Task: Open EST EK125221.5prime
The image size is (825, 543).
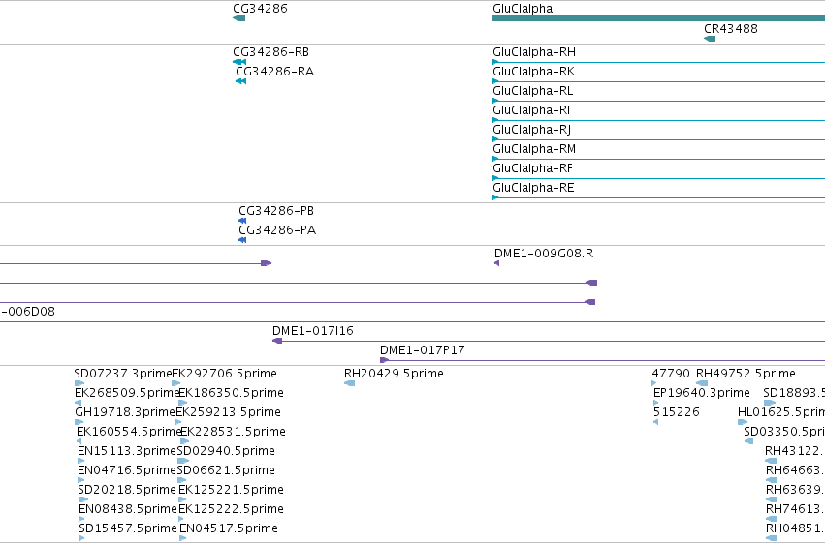Action: 231,490
